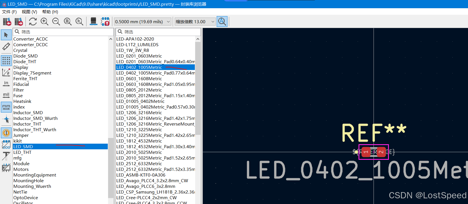Click pad 1 on the canvas
Screen dimensions: 468x204
click(366, 152)
